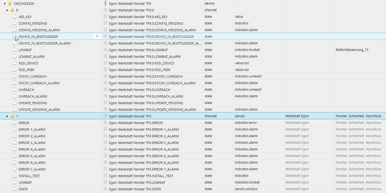The width and height of the screenshot is (386, 193).
Task: Click 'Fenster, Sicherheit, Verschluss' in channel 1 row
Action: click(358, 116)
